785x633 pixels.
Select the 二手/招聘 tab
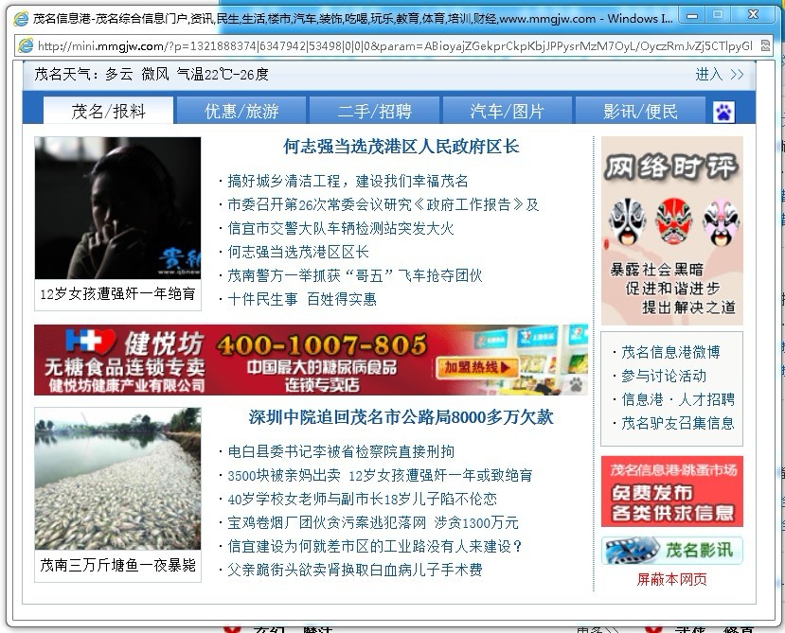click(375, 111)
